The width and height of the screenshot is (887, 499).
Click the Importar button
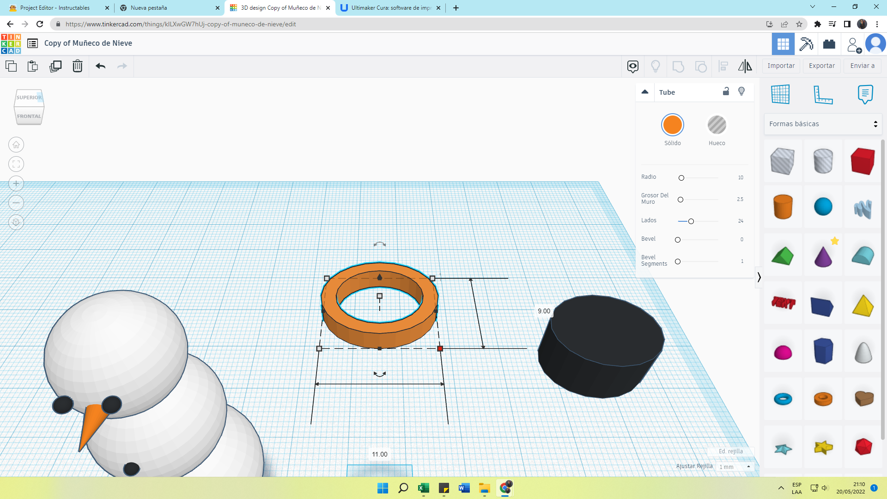(781, 66)
